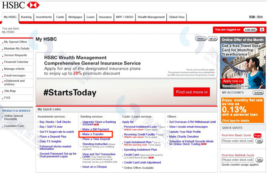This screenshot has height=173, width=267.
Task: Open Buy Stocks / Sell Stocks link
Action: pyautogui.click(x=55, y=122)
